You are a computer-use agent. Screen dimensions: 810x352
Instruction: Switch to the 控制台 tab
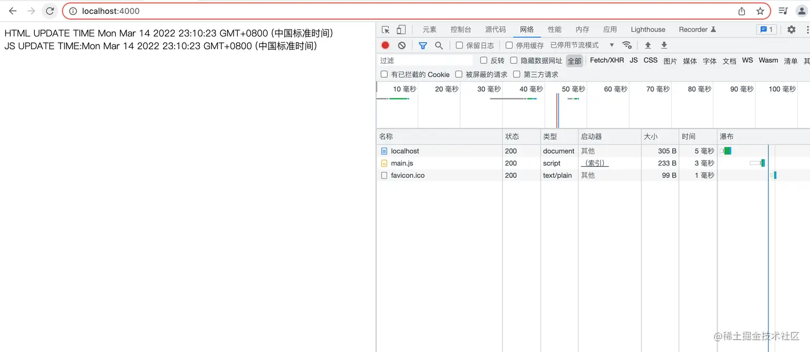click(x=461, y=29)
